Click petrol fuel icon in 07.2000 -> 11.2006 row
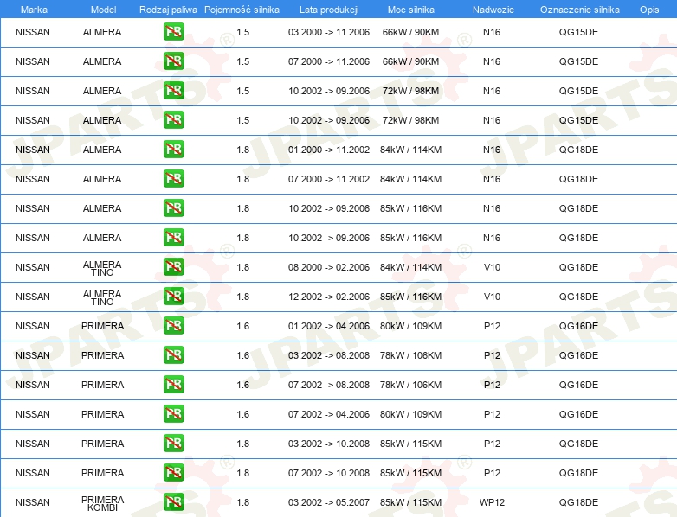This screenshot has width=677, height=517. pos(173,61)
